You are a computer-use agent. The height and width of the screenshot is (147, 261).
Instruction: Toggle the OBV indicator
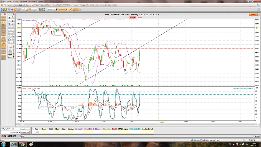coord(4,25)
